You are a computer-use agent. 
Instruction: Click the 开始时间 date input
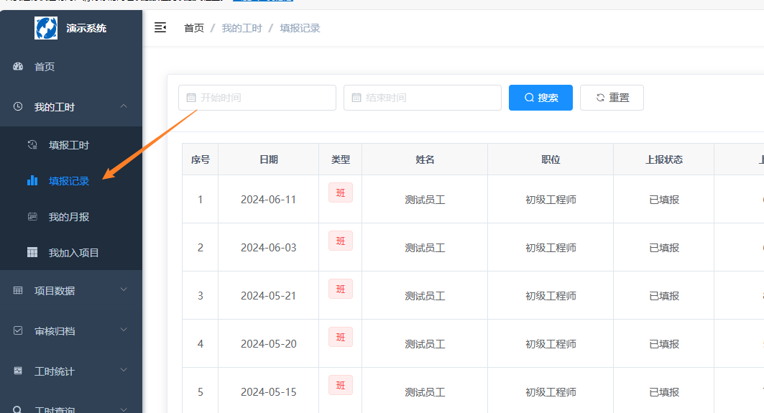257,98
